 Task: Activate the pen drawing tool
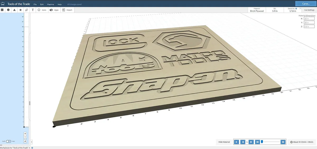(26, 10)
